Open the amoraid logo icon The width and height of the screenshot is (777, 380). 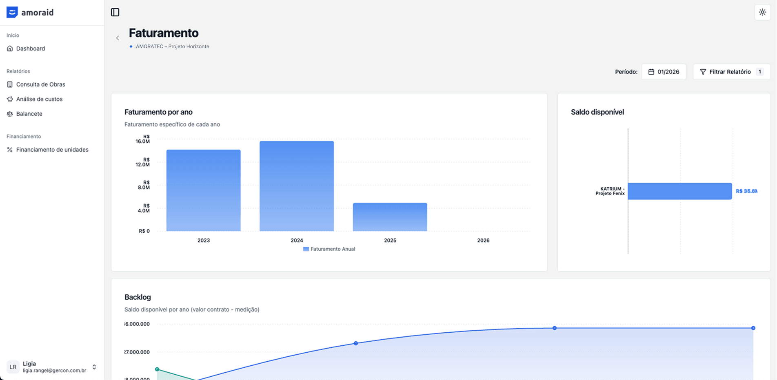click(x=12, y=12)
